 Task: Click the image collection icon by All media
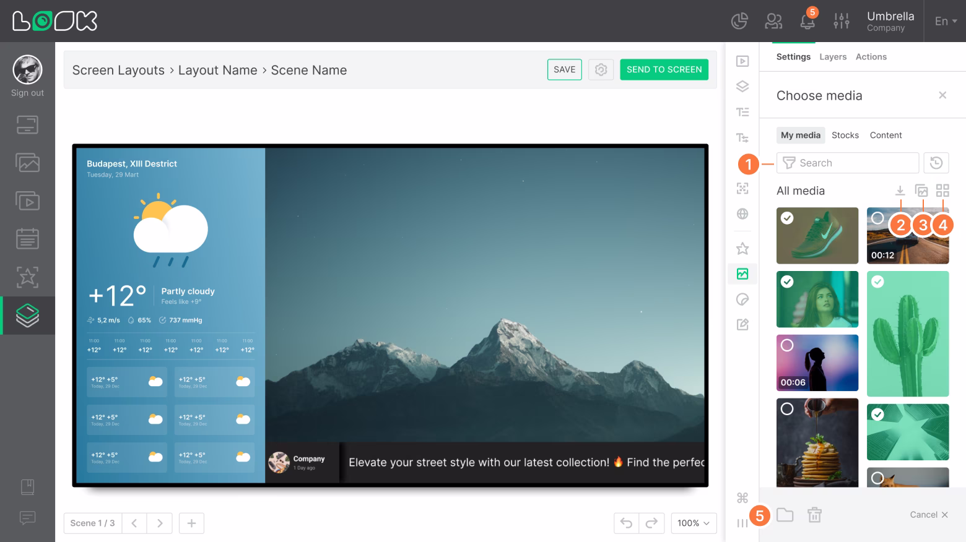[x=921, y=191]
